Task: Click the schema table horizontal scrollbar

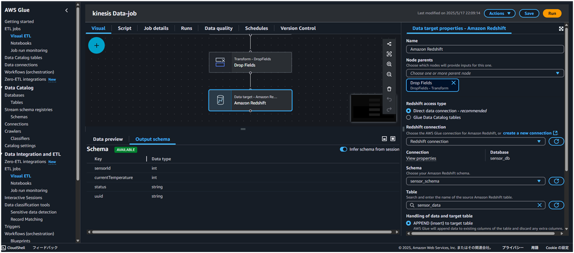Action: pos(242,232)
